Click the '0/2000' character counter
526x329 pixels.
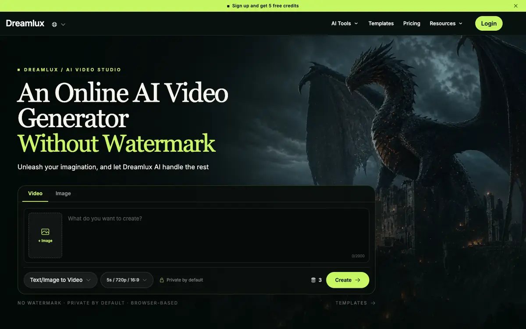click(358, 256)
